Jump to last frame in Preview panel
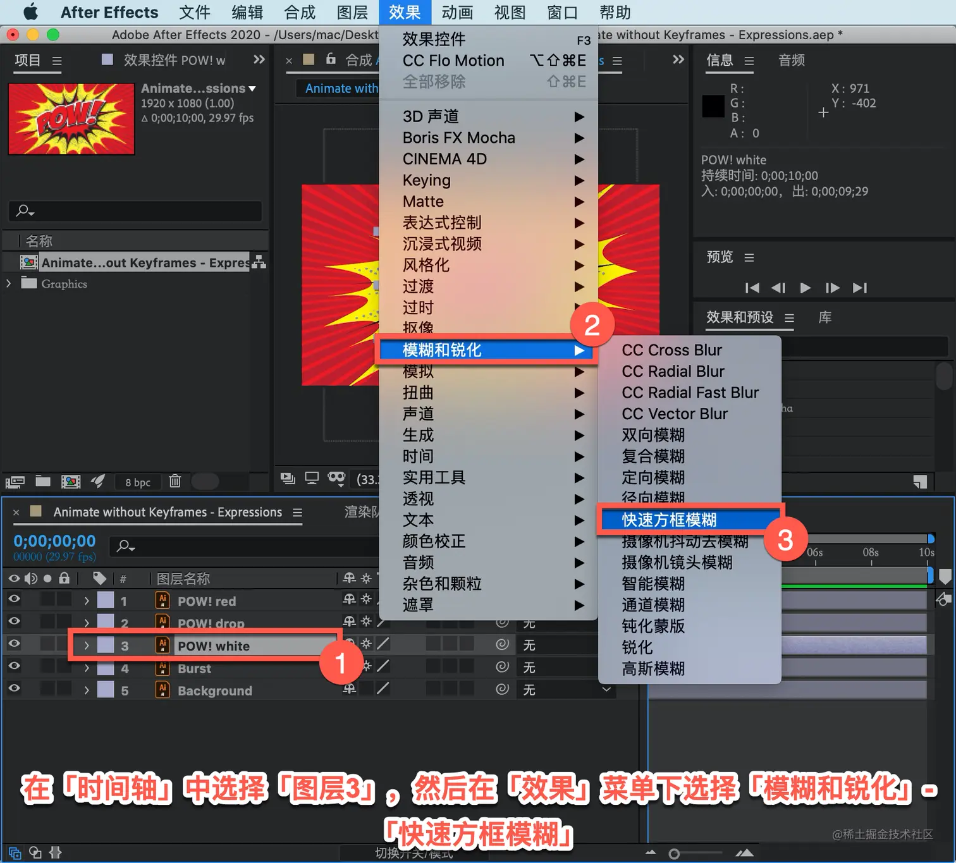The height and width of the screenshot is (863, 956). (x=860, y=288)
